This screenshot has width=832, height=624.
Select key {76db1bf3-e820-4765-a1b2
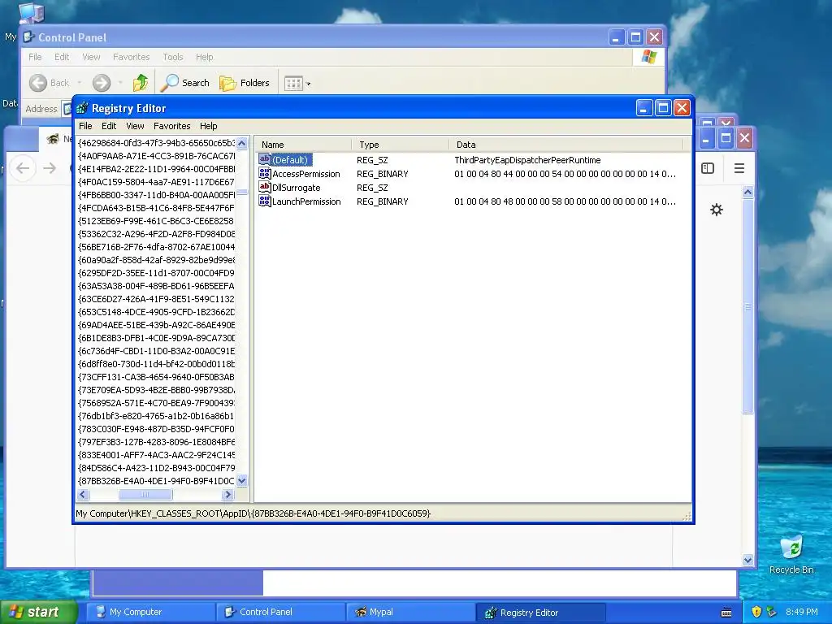point(157,416)
